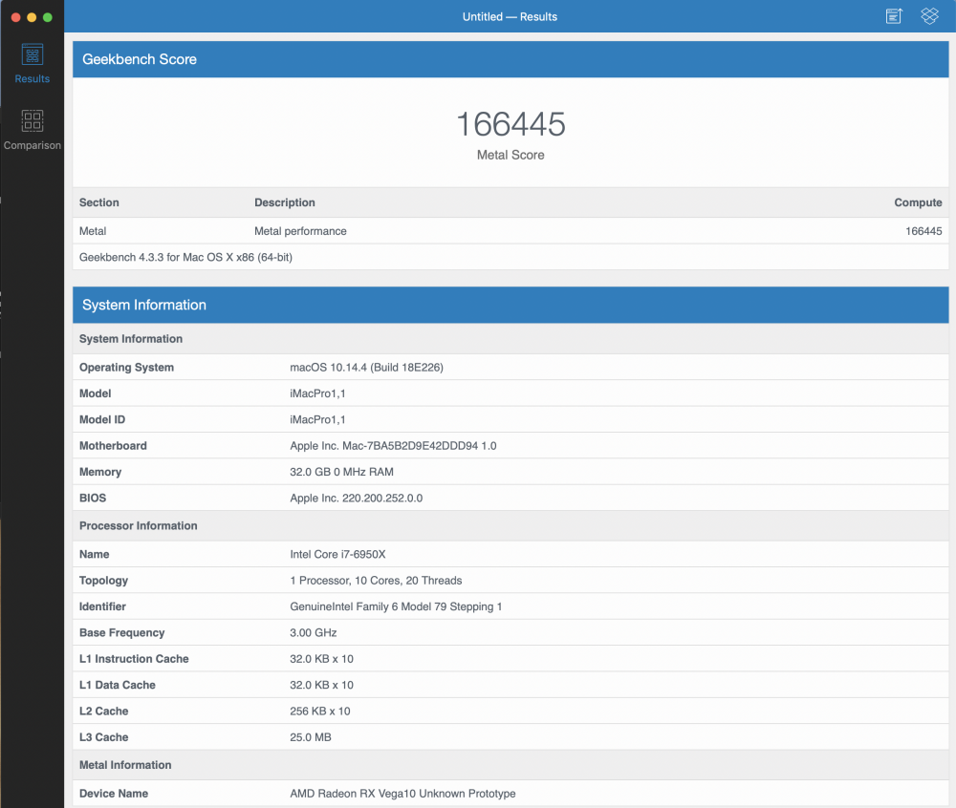Open the Results sidebar view
956x808 pixels.
pos(32,63)
